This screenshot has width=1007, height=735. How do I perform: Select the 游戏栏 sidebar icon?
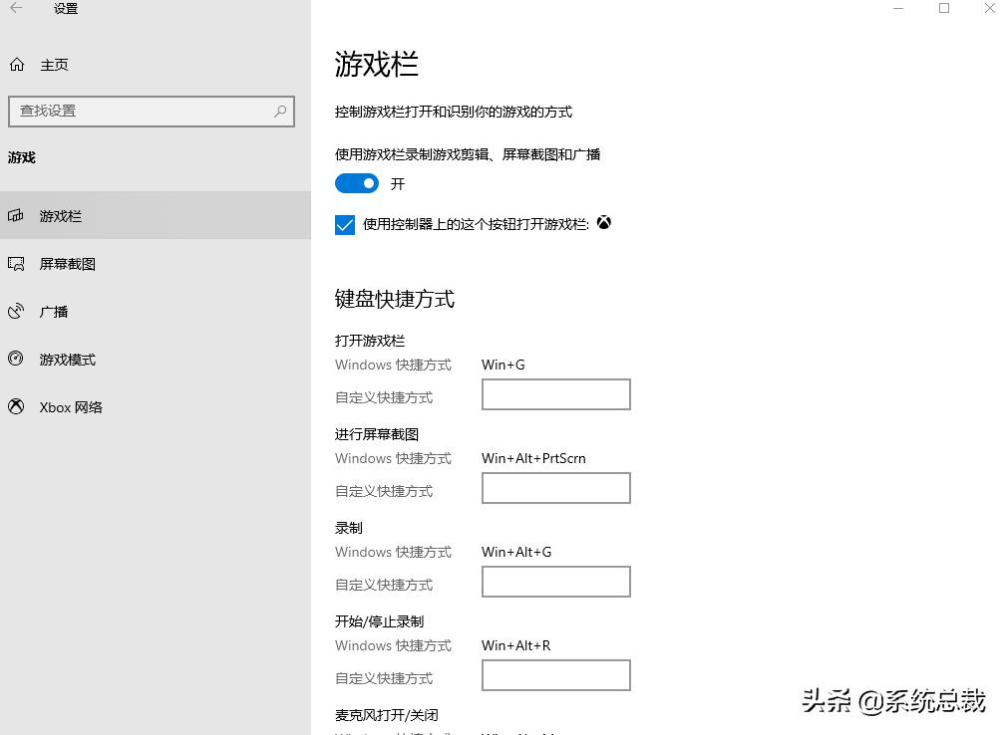coord(16,215)
